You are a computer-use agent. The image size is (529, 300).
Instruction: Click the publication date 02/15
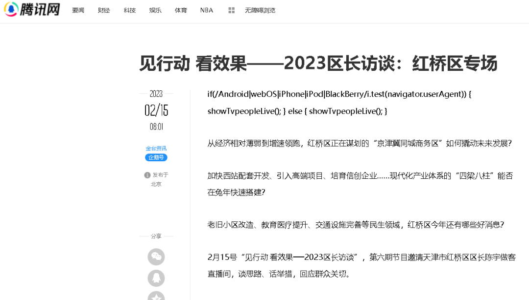pyautogui.click(x=156, y=110)
